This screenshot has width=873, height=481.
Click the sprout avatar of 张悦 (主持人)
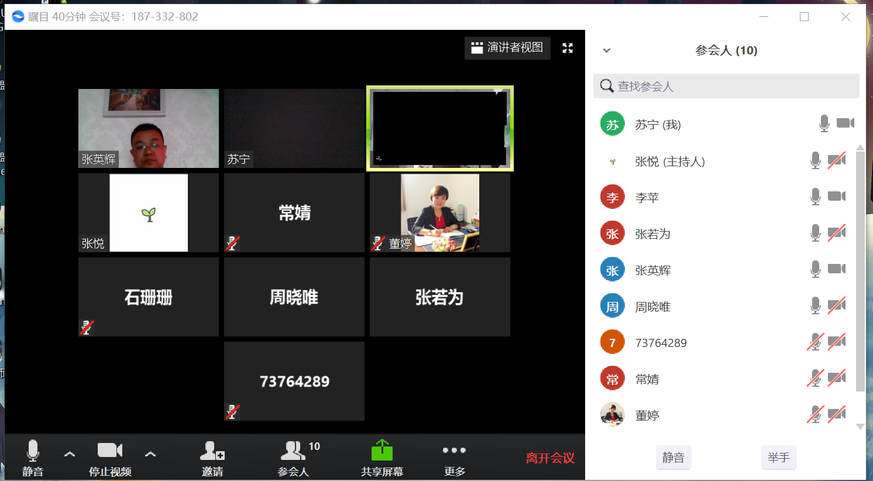click(x=613, y=162)
